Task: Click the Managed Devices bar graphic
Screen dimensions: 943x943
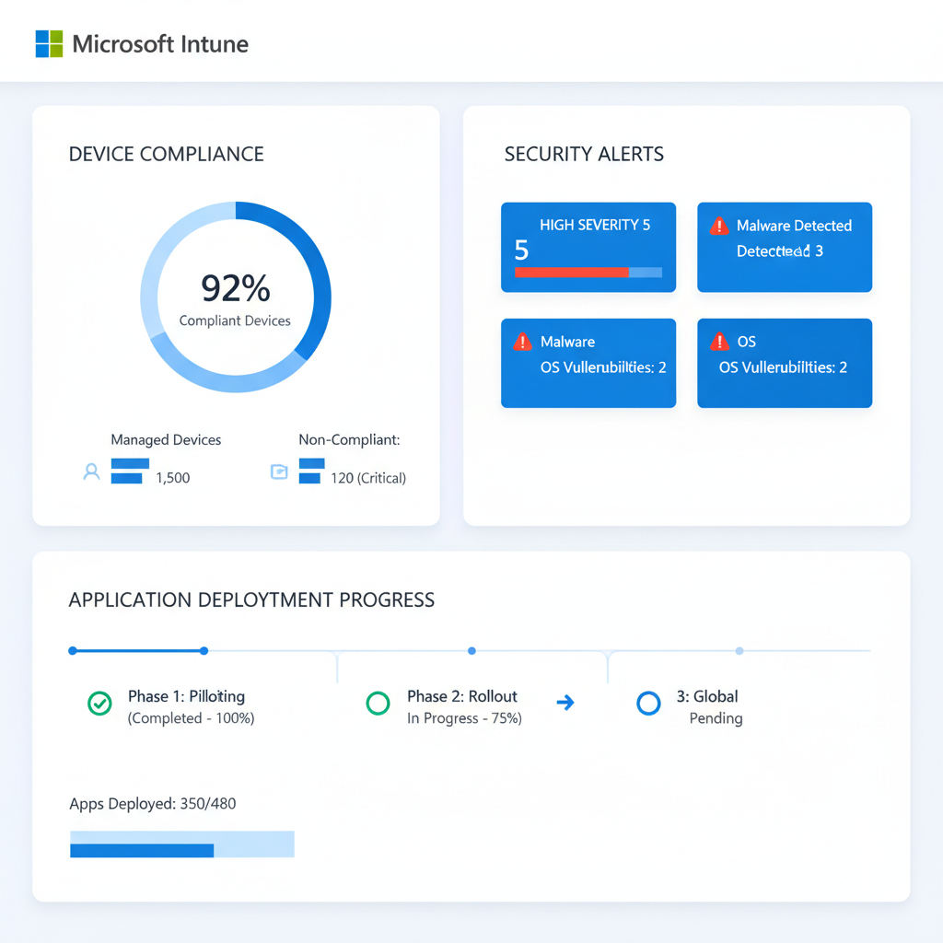Action: click(130, 471)
